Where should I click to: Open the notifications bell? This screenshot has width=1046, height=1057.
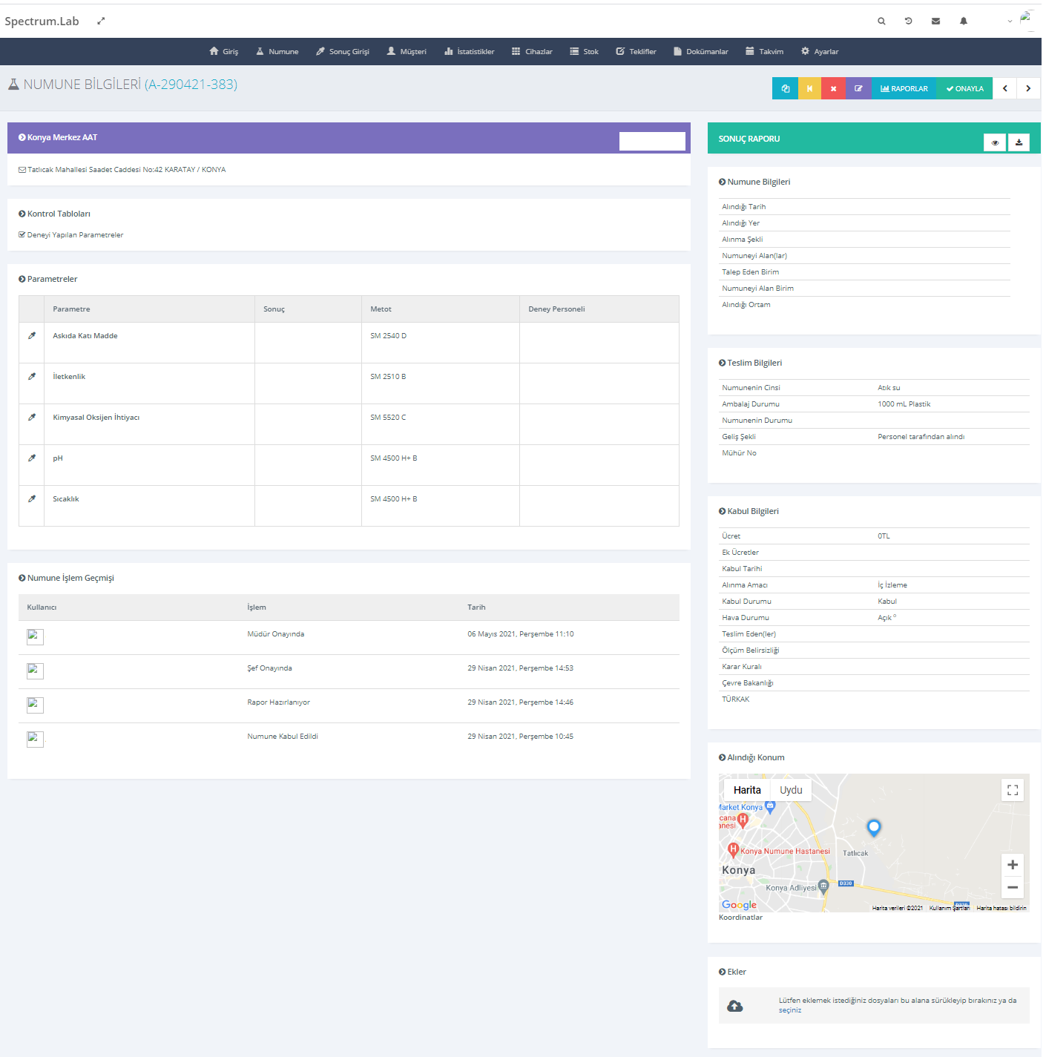click(x=963, y=22)
